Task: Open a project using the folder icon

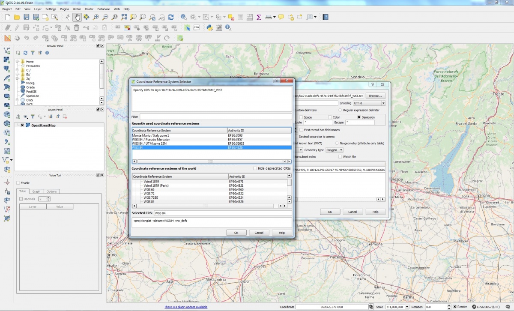Action: [x=17, y=17]
